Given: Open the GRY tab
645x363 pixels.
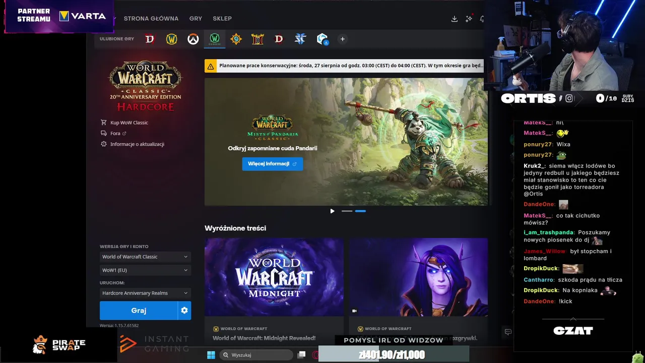Looking at the screenshot, I should point(196,19).
